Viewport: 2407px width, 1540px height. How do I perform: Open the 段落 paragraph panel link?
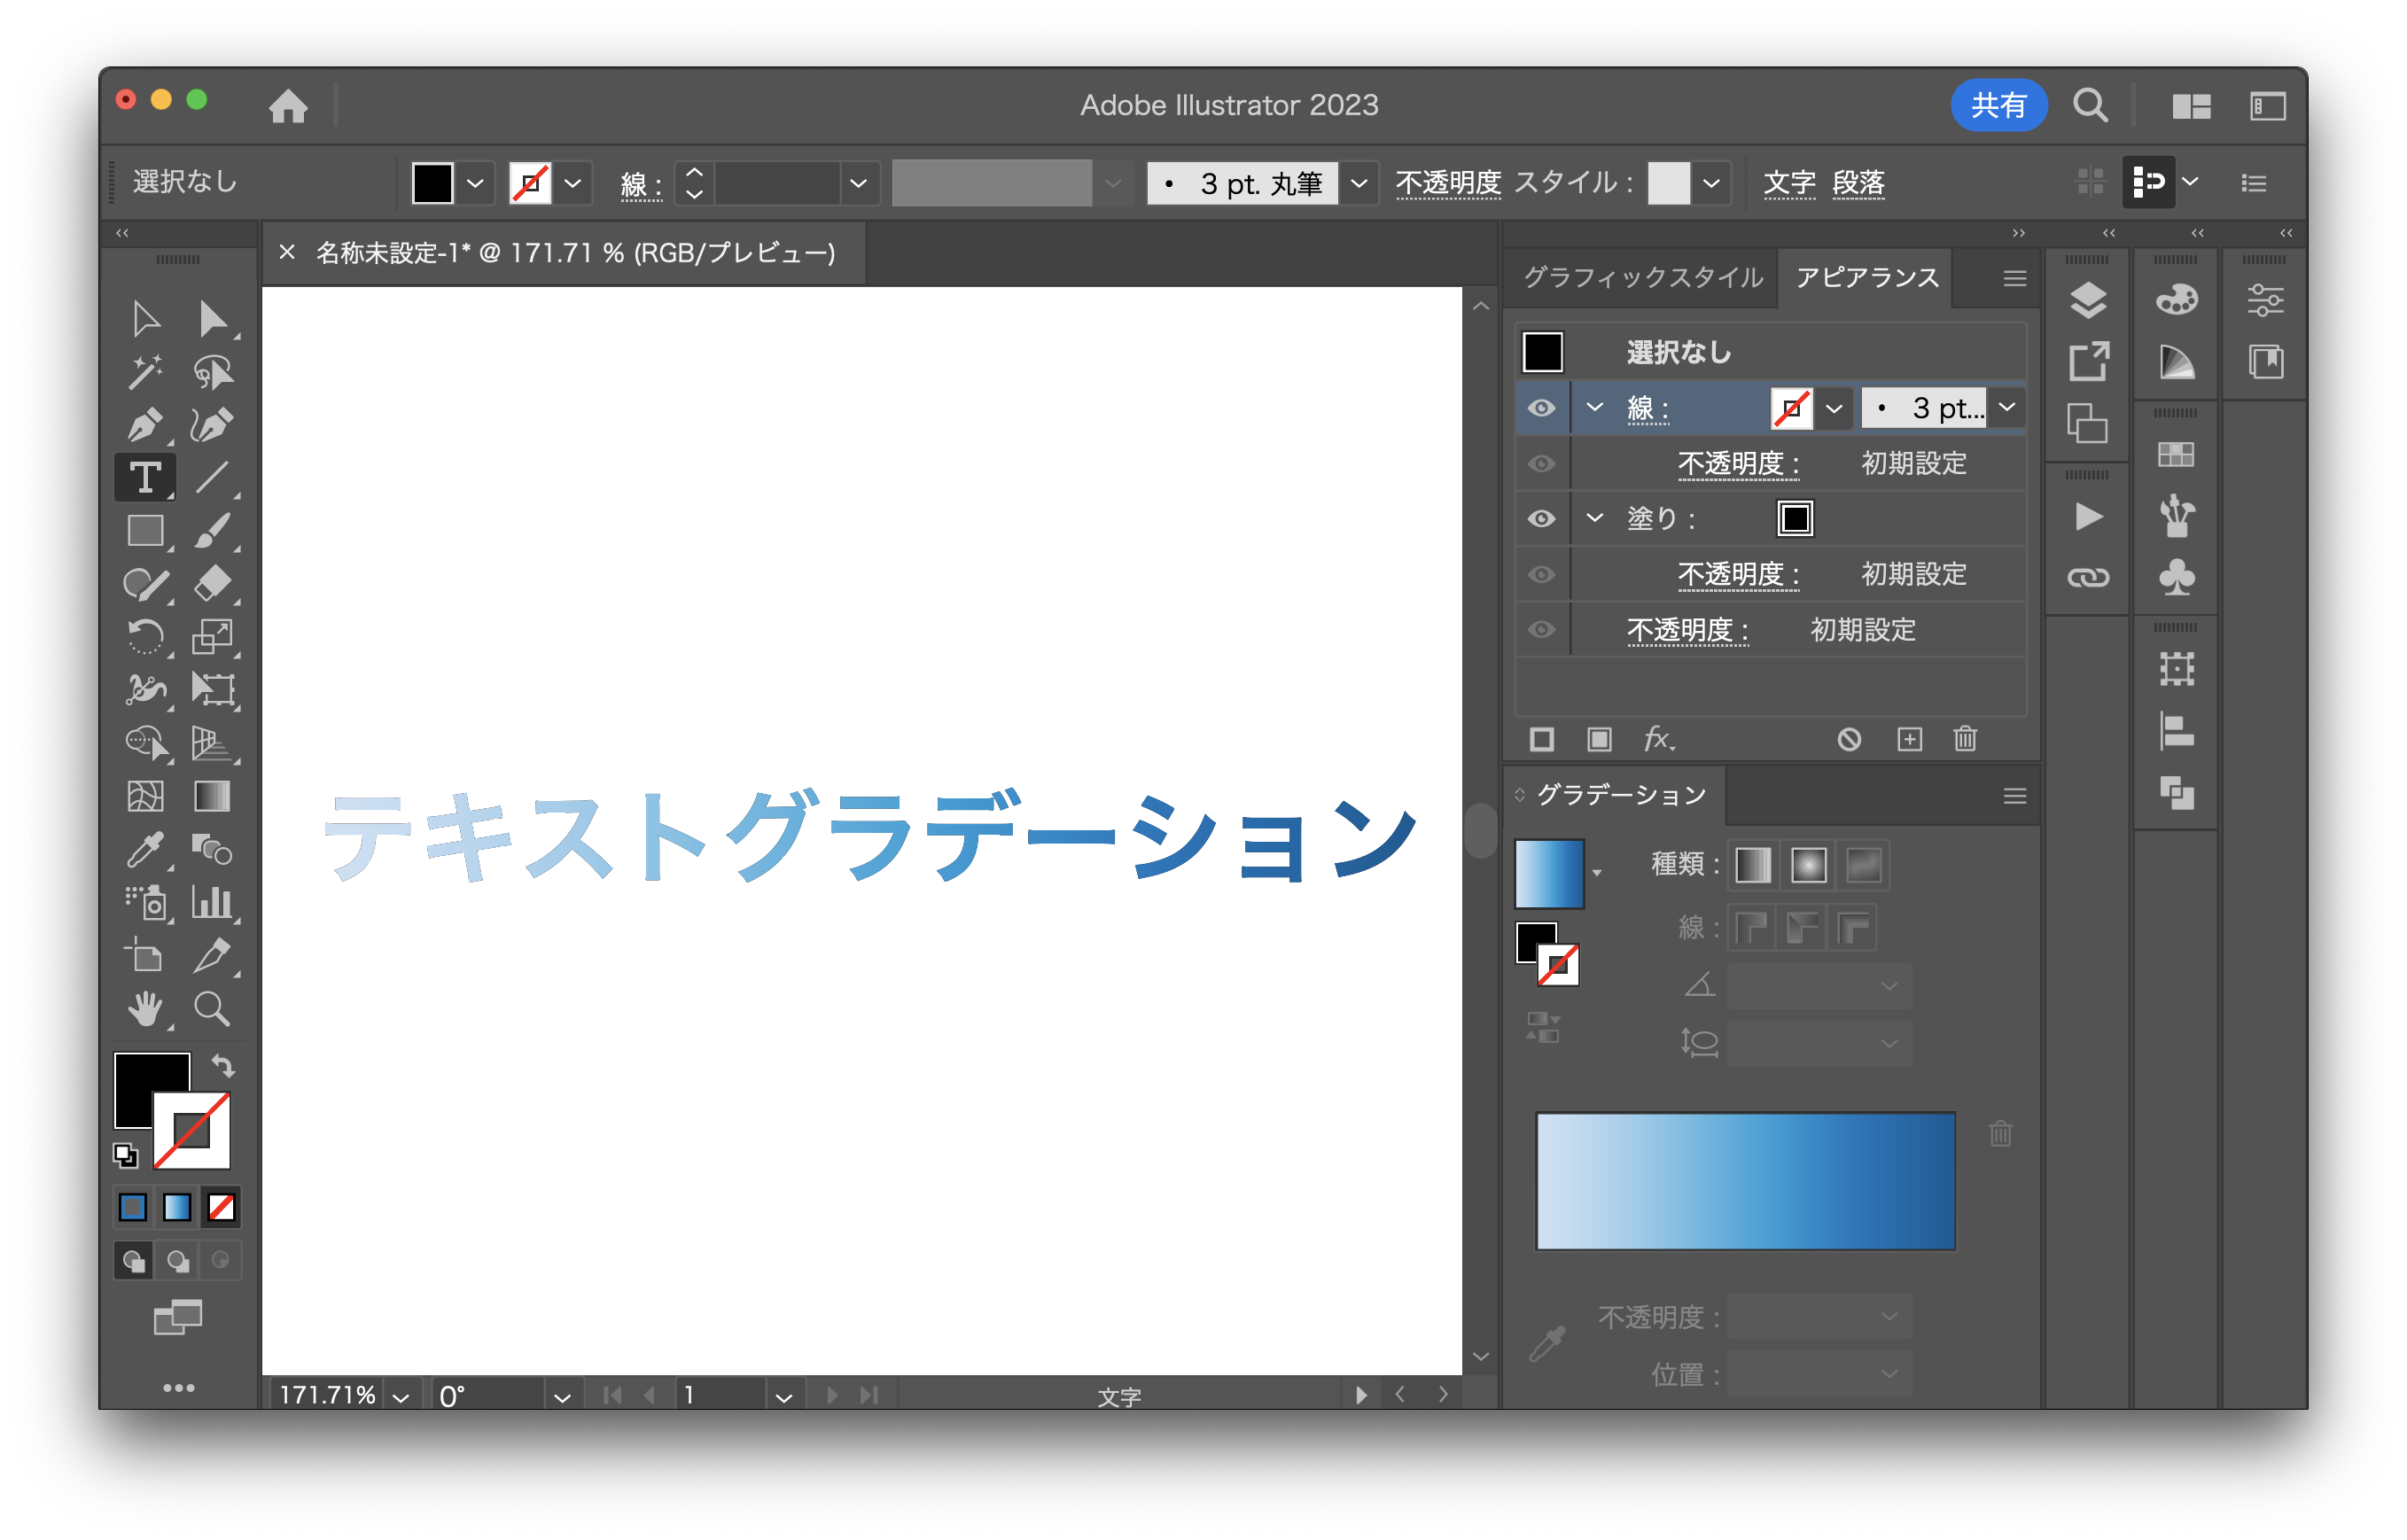click(1858, 183)
